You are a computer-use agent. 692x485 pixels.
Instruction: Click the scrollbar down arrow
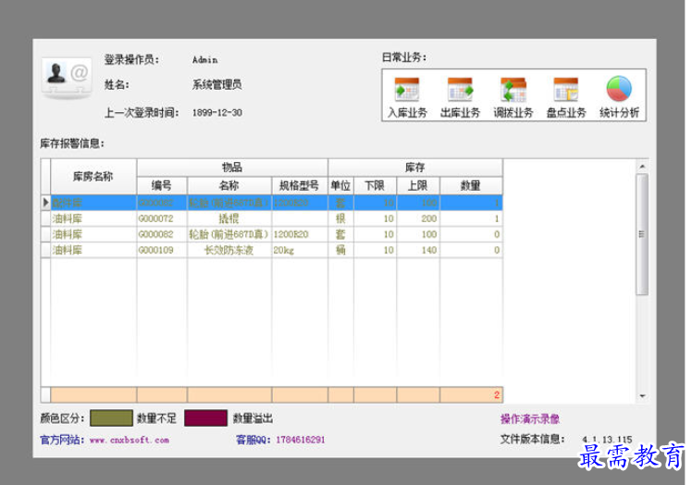[642, 396]
